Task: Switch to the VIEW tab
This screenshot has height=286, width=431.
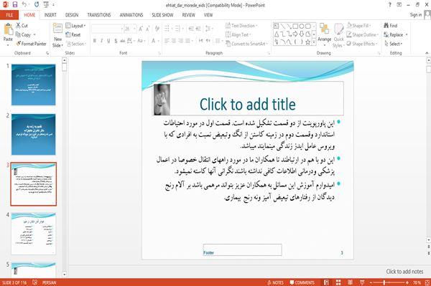Action: pos(208,15)
